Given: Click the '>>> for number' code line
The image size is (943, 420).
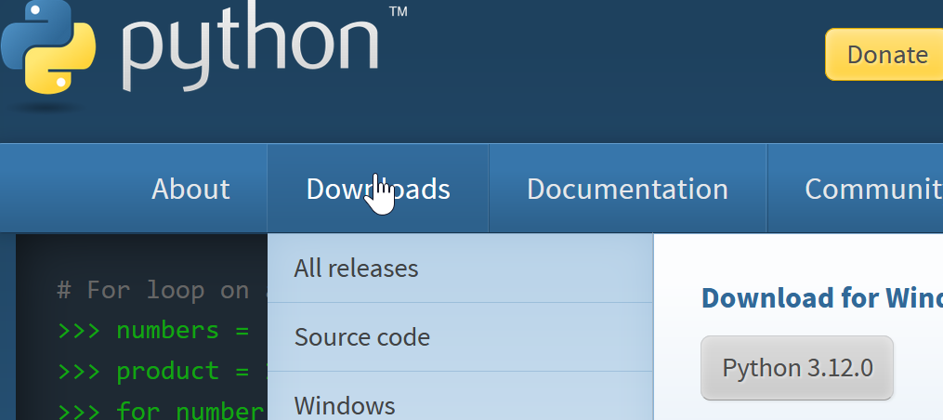Looking at the screenshot, I should click(161, 411).
